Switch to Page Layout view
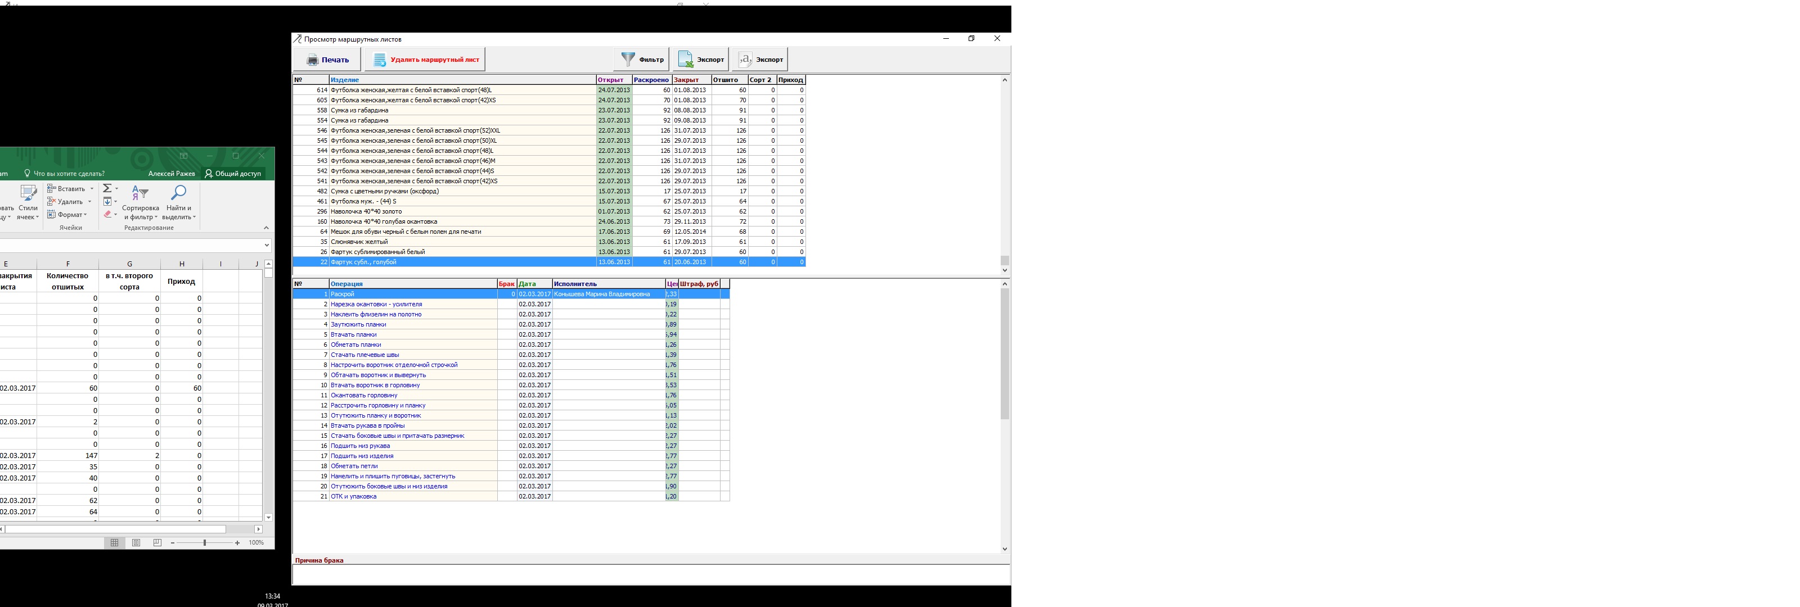 (136, 543)
